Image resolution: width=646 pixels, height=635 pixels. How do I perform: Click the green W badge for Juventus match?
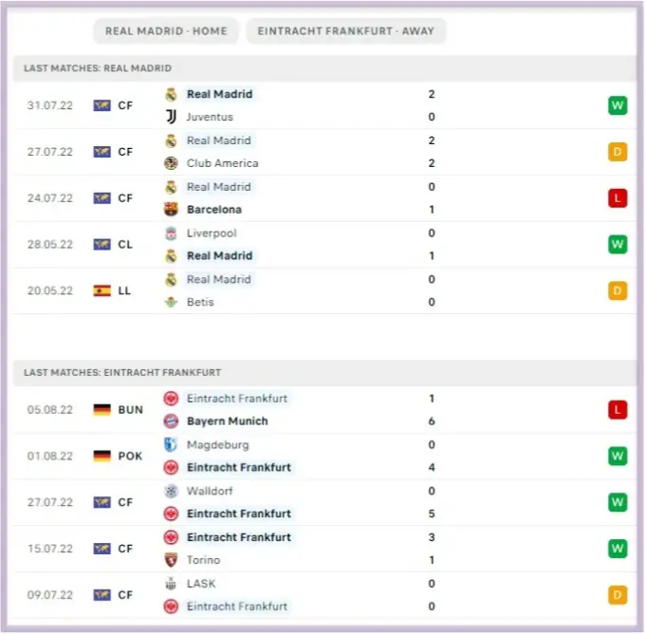pyautogui.click(x=618, y=105)
